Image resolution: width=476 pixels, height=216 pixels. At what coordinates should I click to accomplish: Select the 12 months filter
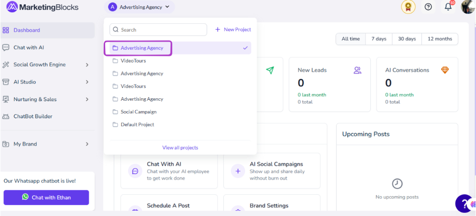440,39
